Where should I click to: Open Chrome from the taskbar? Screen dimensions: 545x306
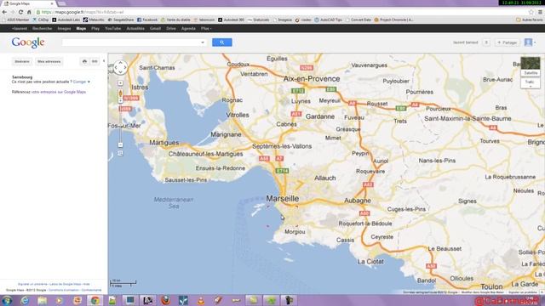point(95,300)
